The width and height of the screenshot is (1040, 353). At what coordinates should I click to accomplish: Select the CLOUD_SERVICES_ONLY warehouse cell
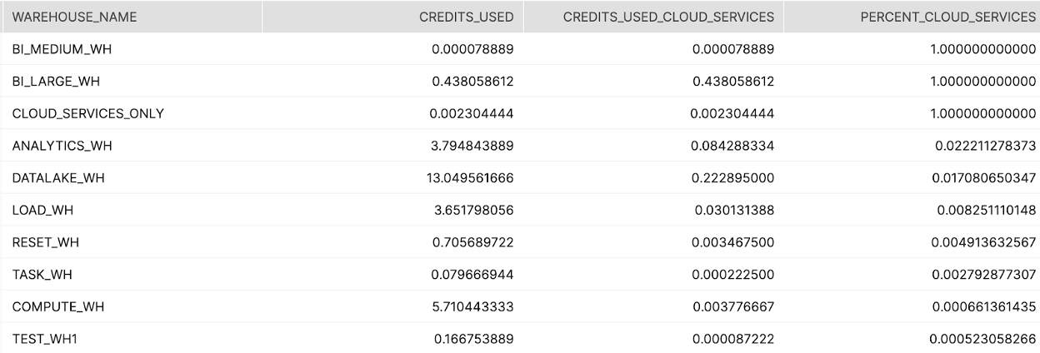[87, 114]
